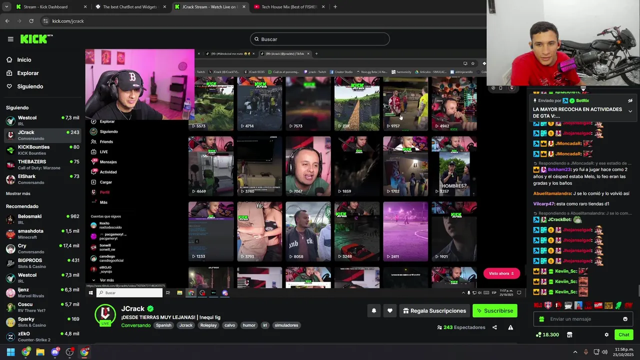Select the JCrack channel in sidebar

(42, 135)
